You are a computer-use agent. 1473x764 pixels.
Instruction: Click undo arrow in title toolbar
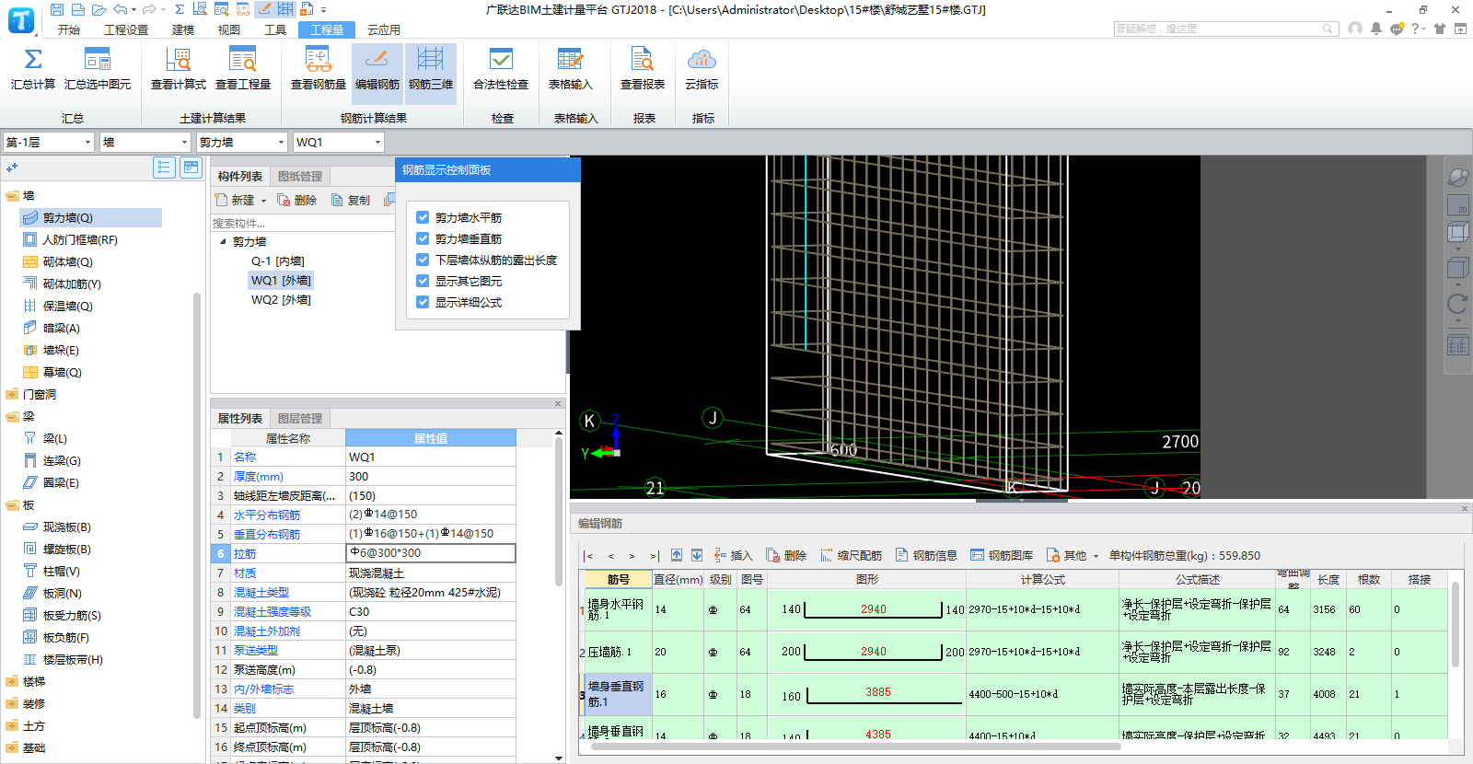pyautogui.click(x=121, y=9)
